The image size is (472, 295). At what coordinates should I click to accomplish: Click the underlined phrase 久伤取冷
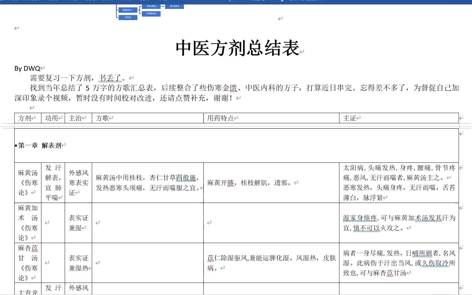coord(435,263)
